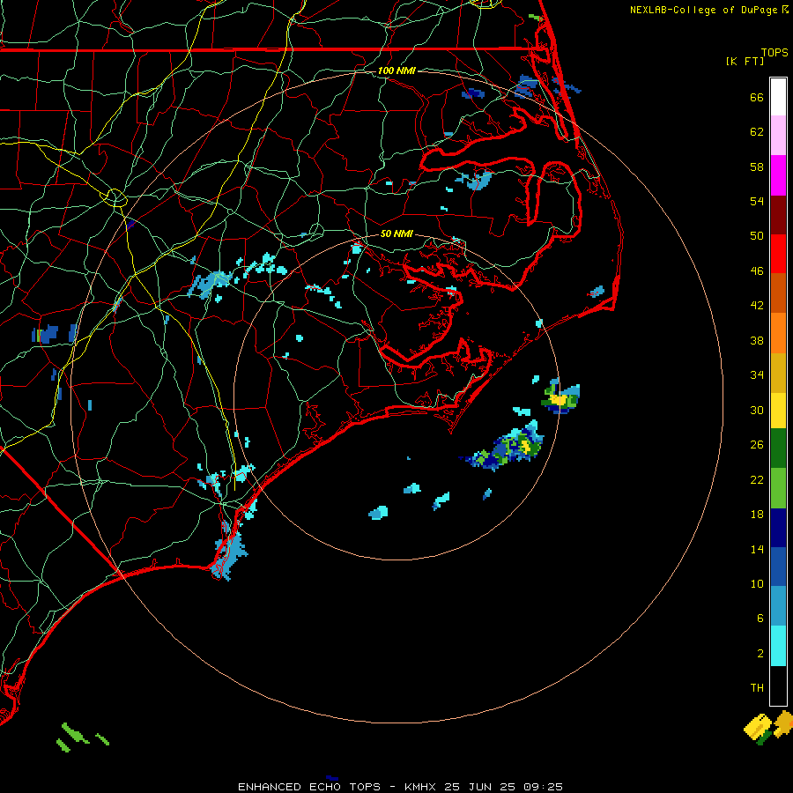Click the legend value "30"
The height and width of the screenshot is (793, 793).
[x=757, y=410]
